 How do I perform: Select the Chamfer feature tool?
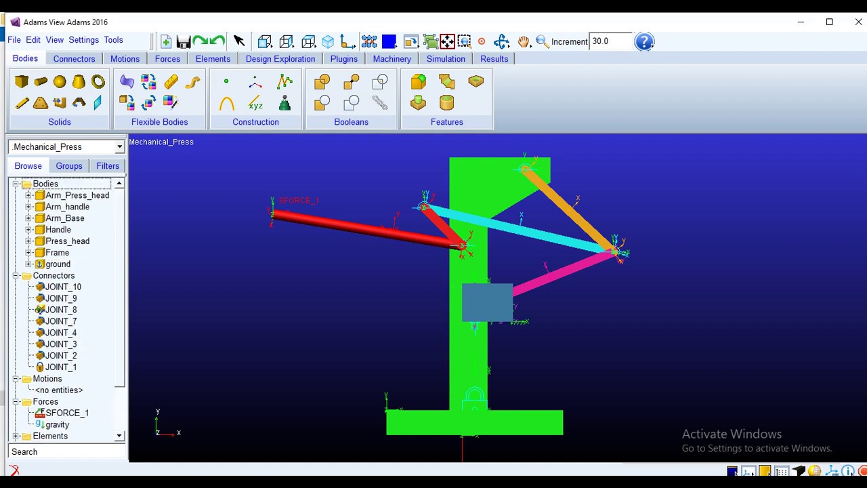446,82
